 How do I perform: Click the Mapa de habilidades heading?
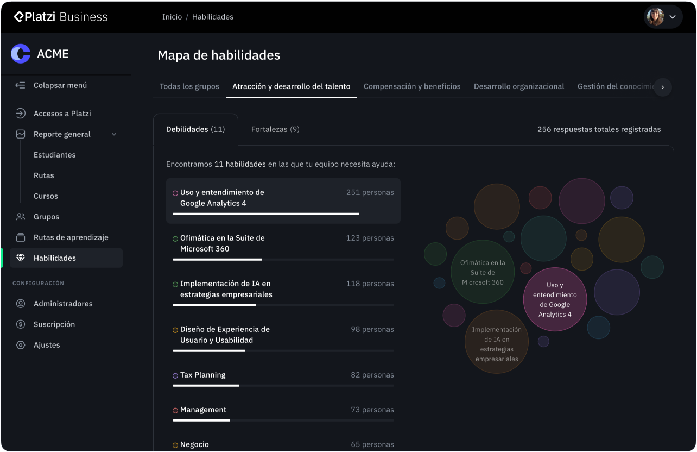click(219, 55)
